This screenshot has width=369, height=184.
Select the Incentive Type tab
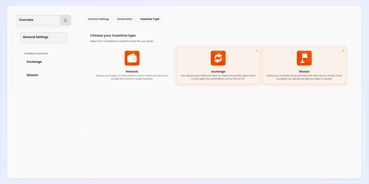(x=150, y=19)
